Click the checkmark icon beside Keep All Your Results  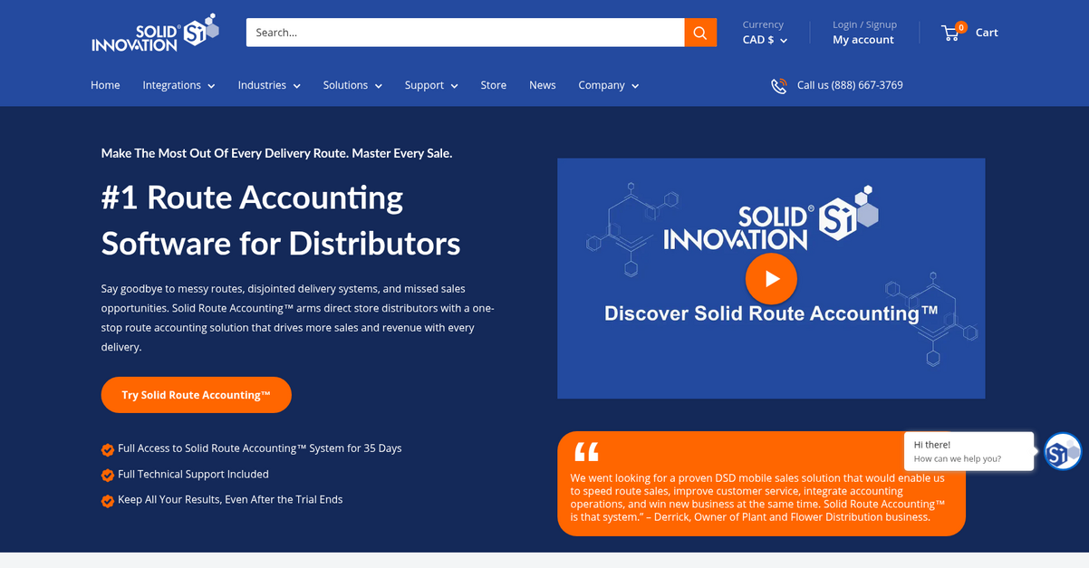point(107,500)
